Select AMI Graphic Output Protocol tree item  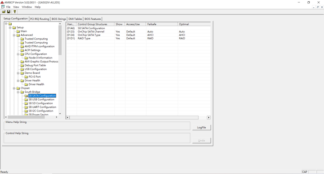[41, 62]
